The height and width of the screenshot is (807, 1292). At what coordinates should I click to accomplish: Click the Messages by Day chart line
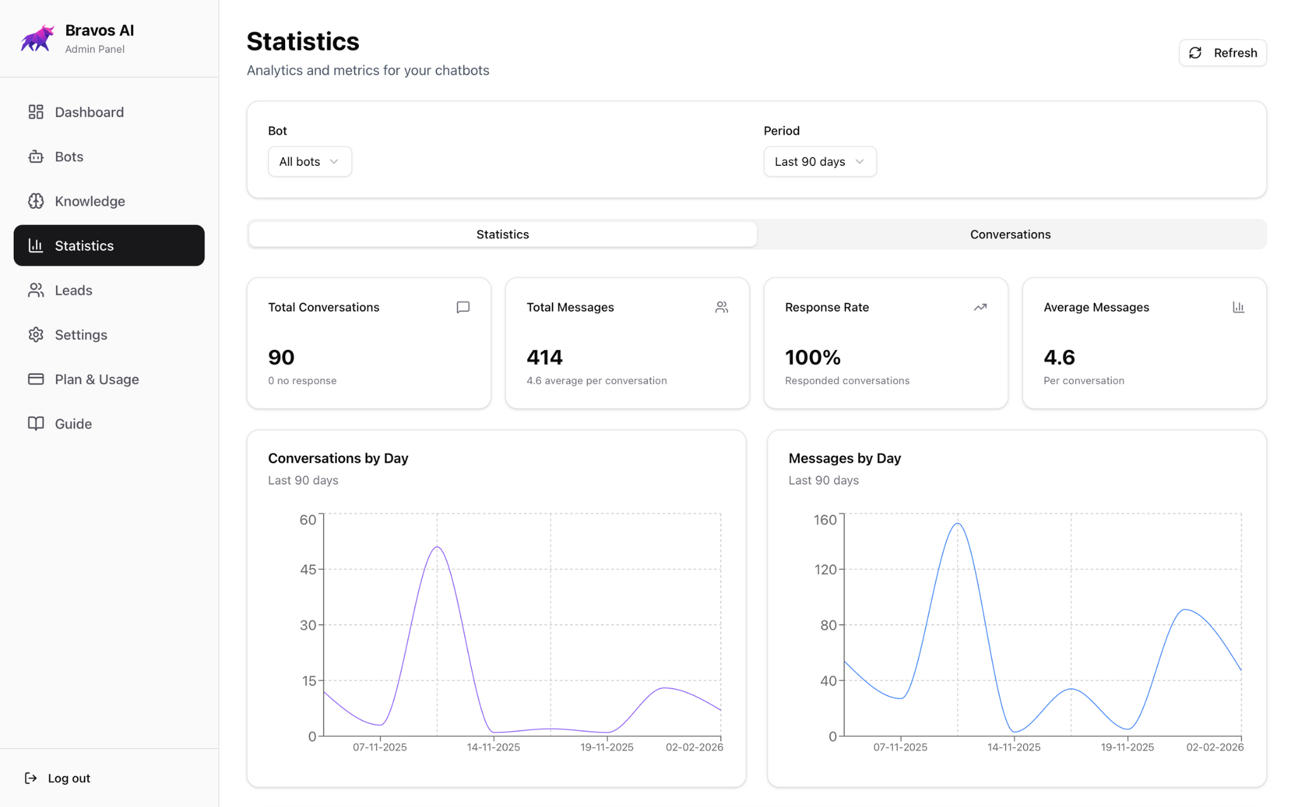pyautogui.click(x=956, y=523)
